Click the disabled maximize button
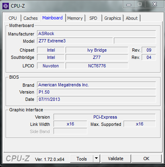Screen dimensions: 165x167 coord(140,4)
